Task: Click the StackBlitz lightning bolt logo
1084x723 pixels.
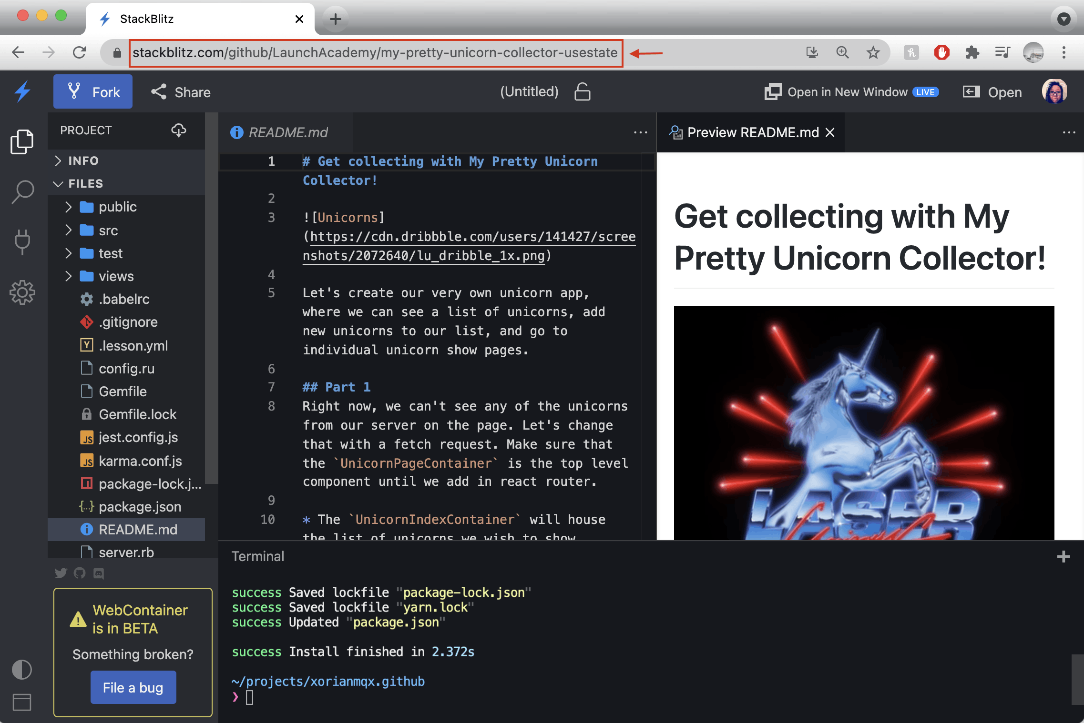Action: coord(22,91)
